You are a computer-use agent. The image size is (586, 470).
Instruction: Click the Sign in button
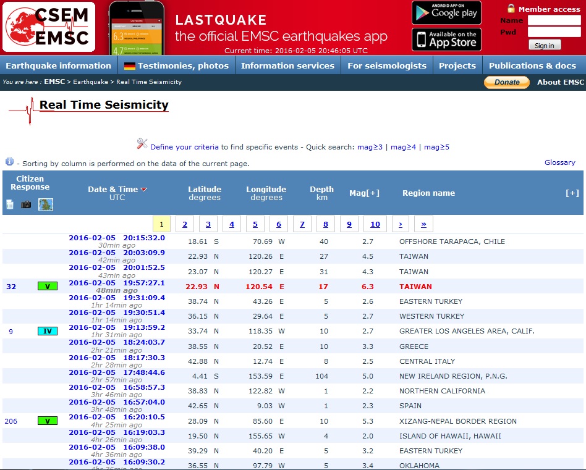point(545,45)
